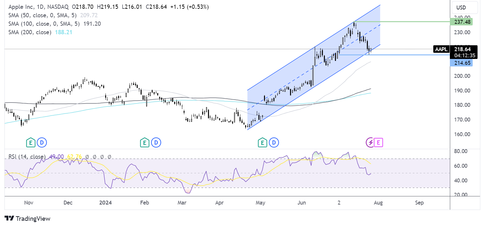Click the Jun label on the time axis
Screen dimensions: 485x227
(x=302, y=203)
